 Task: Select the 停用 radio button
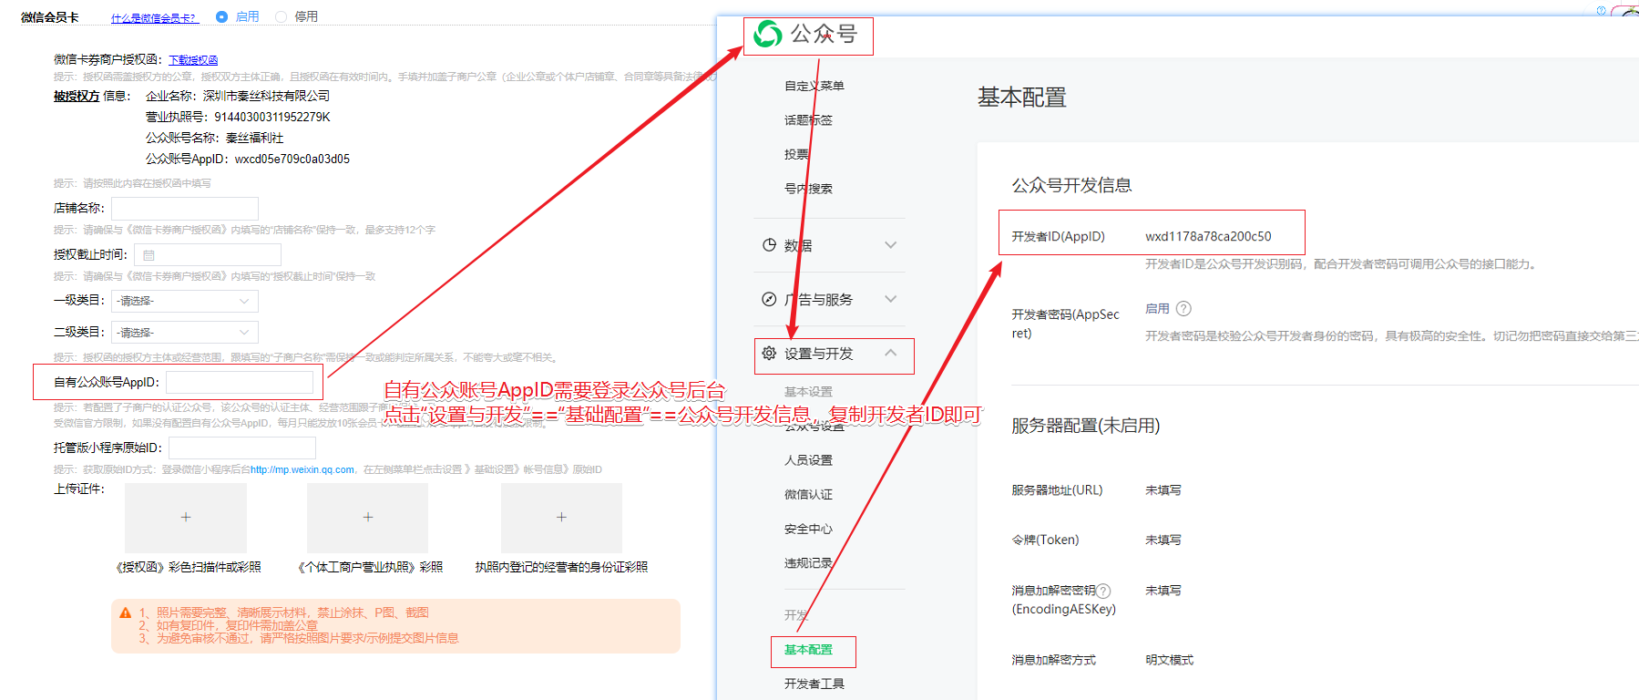pos(281,16)
